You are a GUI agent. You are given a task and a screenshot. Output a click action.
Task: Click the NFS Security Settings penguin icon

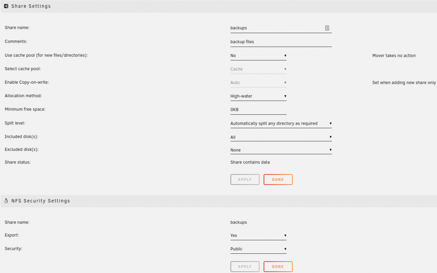tap(6, 201)
